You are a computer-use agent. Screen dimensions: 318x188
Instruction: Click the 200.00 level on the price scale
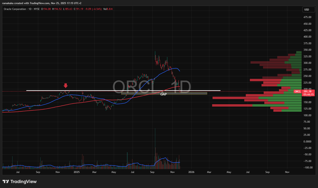(307, 89)
